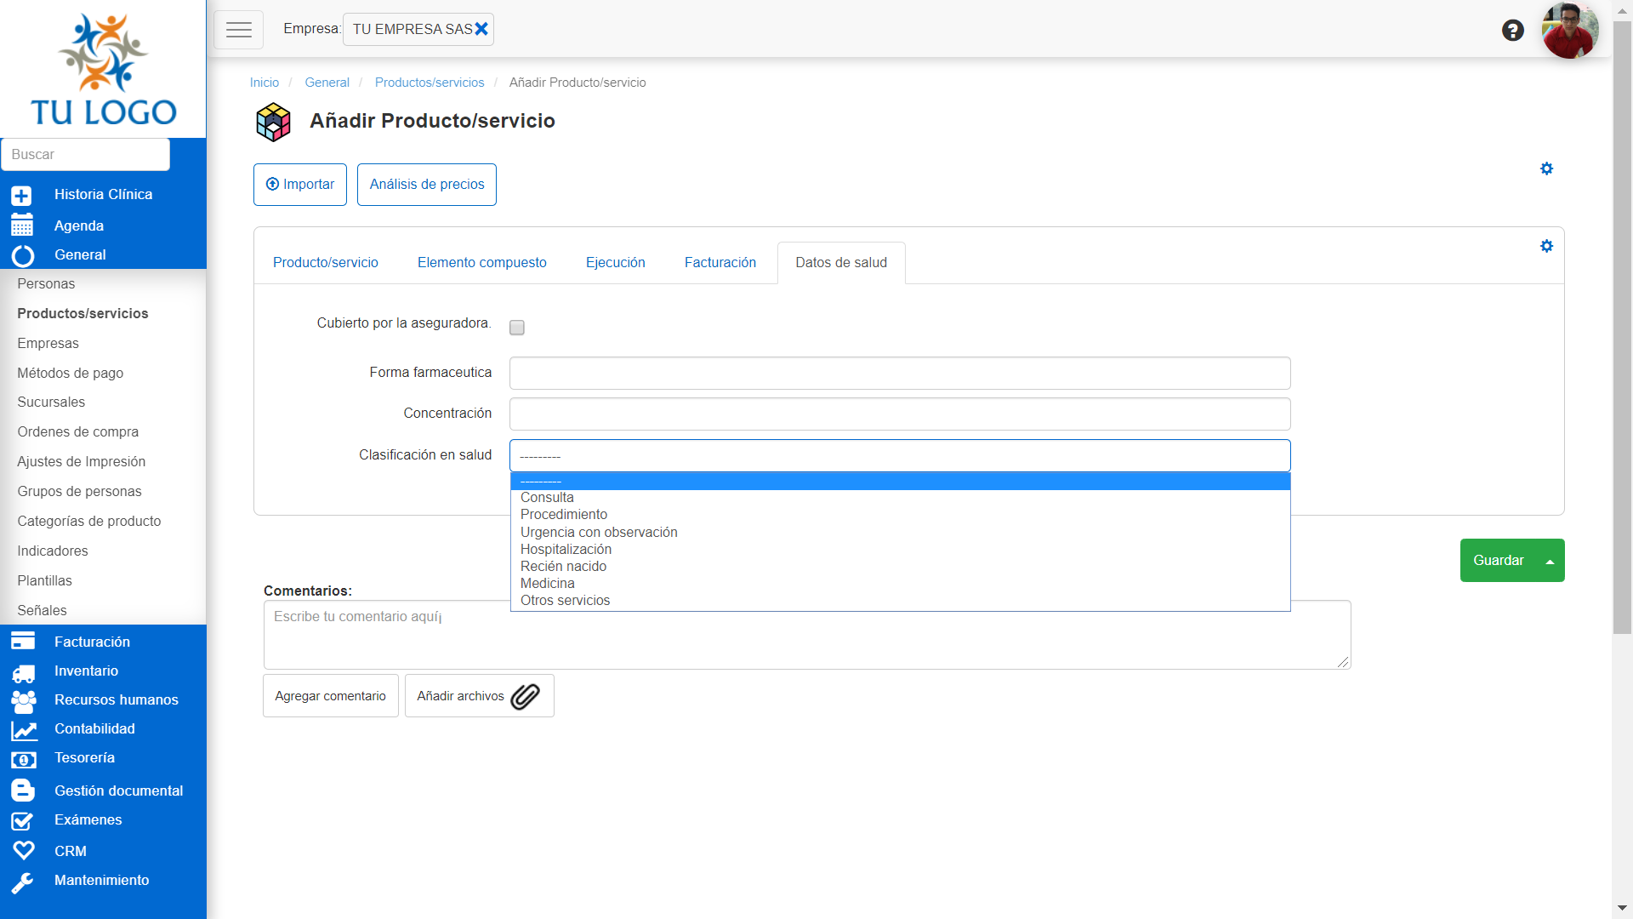Click the Inventario truck icon

point(23,672)
